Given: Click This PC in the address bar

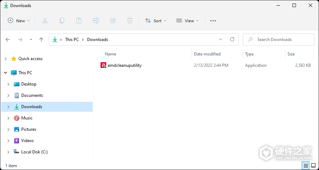Looking at the screenshot, I should click(72, 40).
